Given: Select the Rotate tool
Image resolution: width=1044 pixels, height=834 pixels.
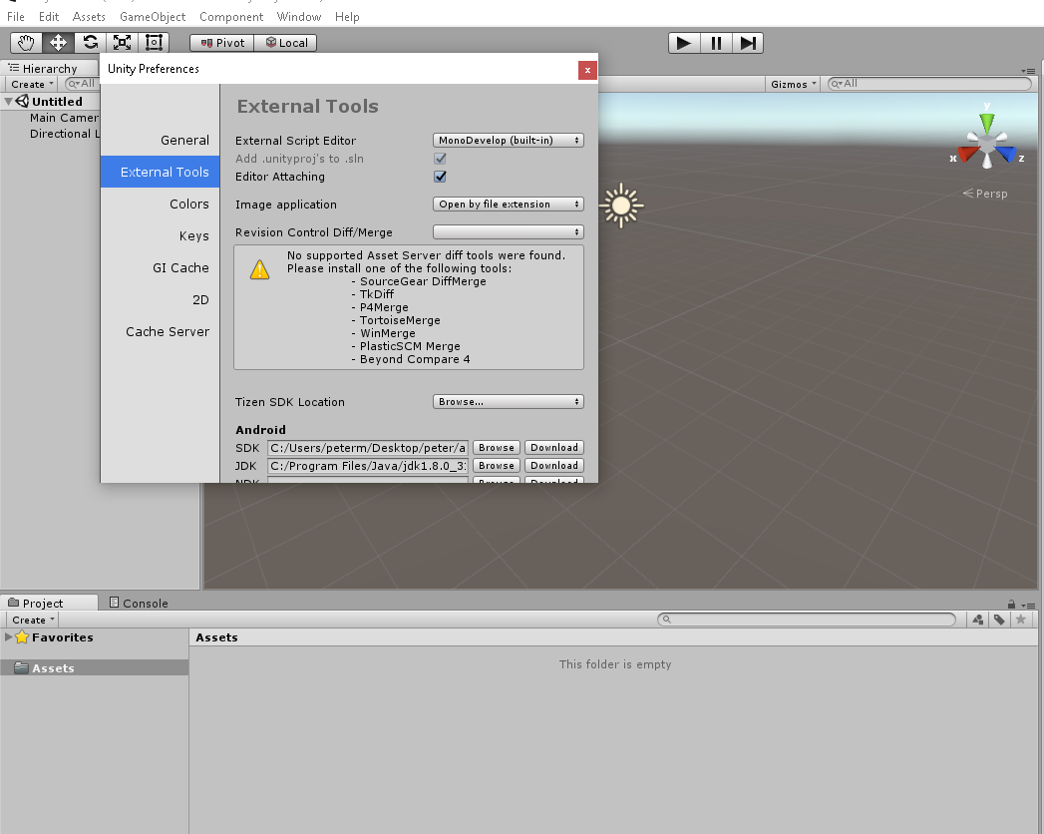Looking at the screenshot, I should pos(90,43).
